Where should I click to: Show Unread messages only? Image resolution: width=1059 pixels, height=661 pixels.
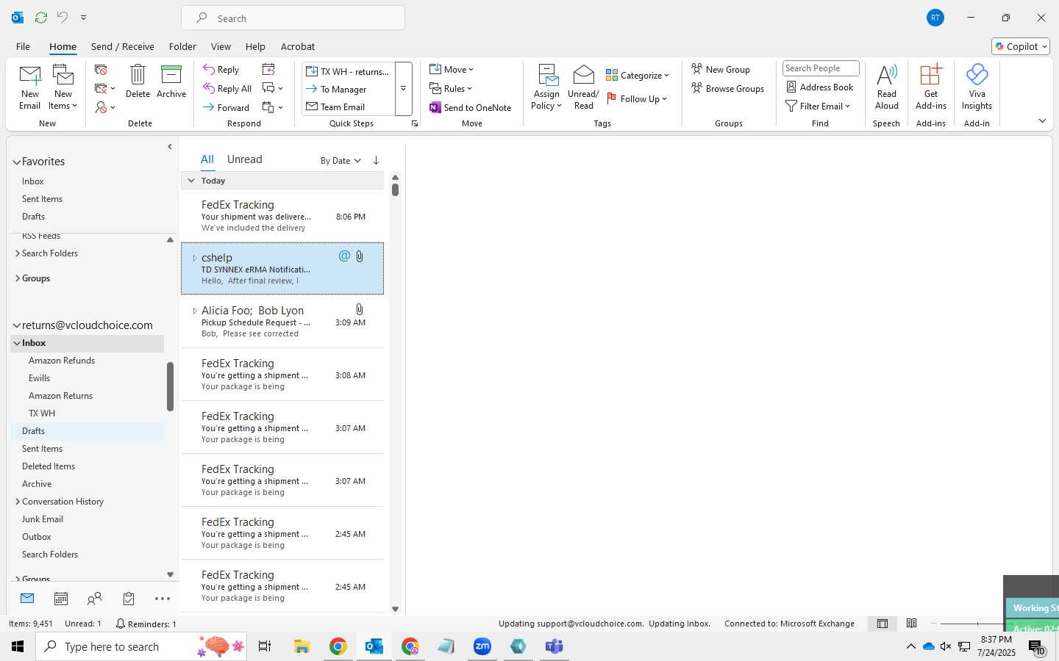click(245, 159)
